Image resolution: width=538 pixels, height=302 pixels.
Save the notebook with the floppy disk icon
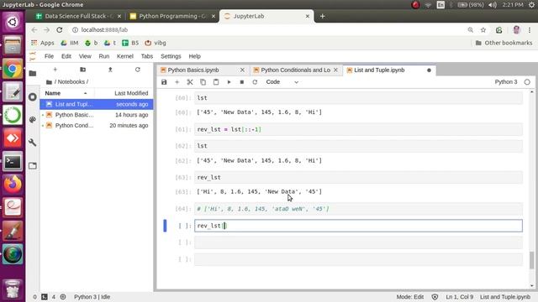click(164, 82)
